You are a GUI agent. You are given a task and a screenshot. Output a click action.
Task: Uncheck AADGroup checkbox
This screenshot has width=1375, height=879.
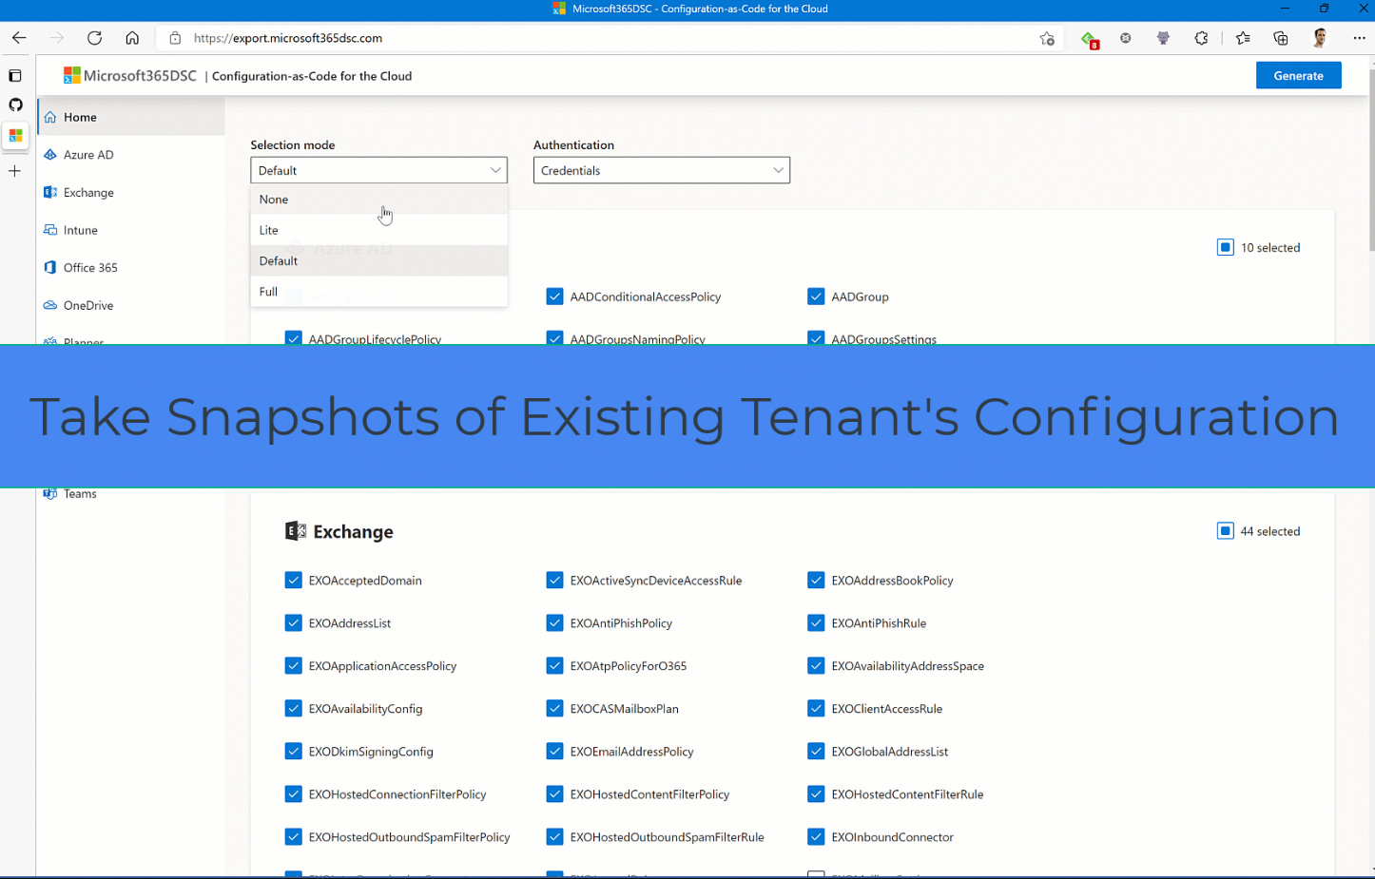click(x=816, y=296)
